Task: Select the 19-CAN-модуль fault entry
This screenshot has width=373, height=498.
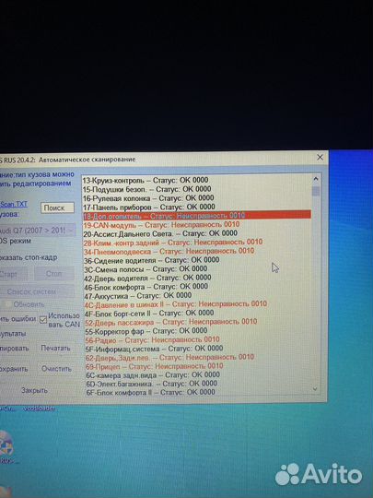Action: coord(161,224)
